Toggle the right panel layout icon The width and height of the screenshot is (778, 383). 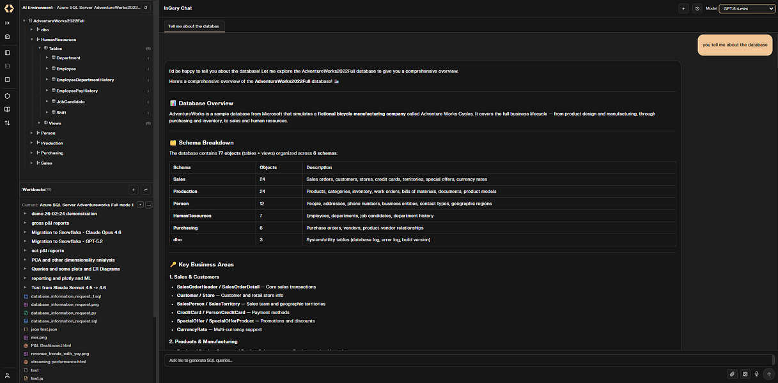[x=8, y=80]
